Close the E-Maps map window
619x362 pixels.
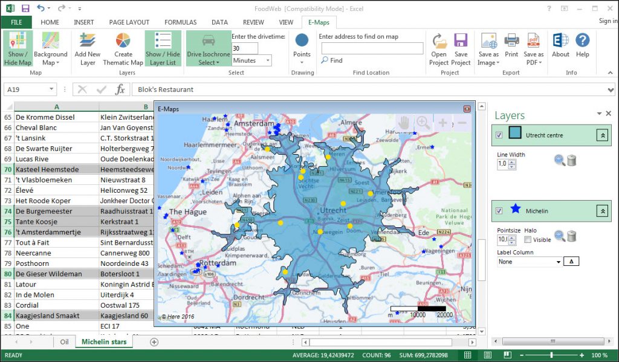pos(467,109)
